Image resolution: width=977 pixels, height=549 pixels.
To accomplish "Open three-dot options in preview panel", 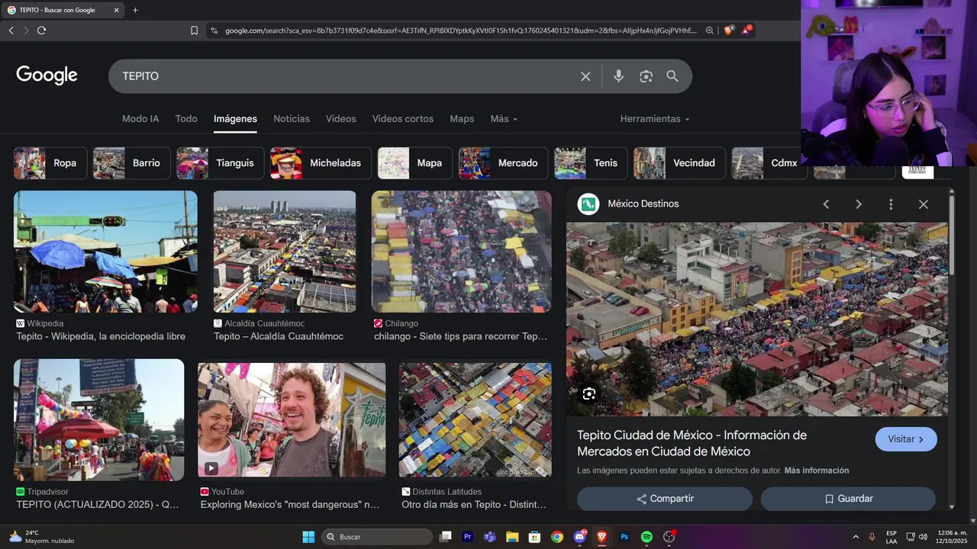I will tap(891, 204).
